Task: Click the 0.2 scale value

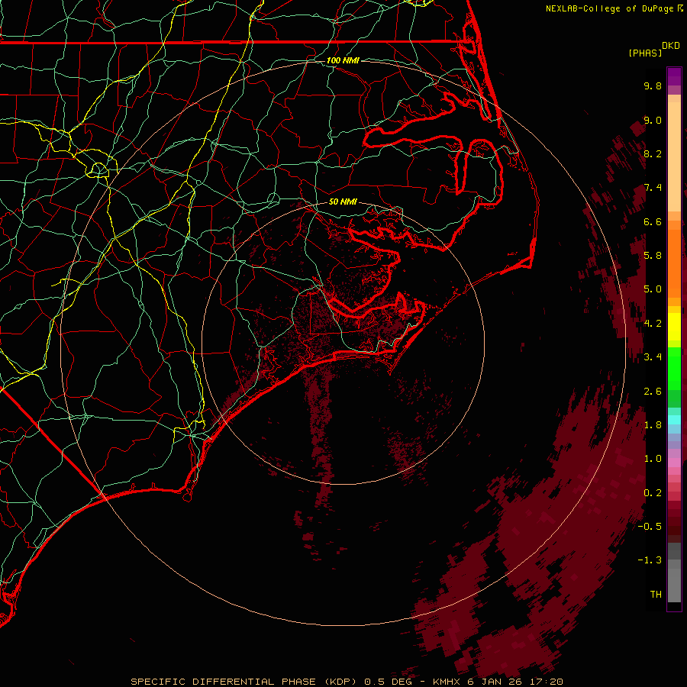Action: pyautogui.click(x=653, y=492)
